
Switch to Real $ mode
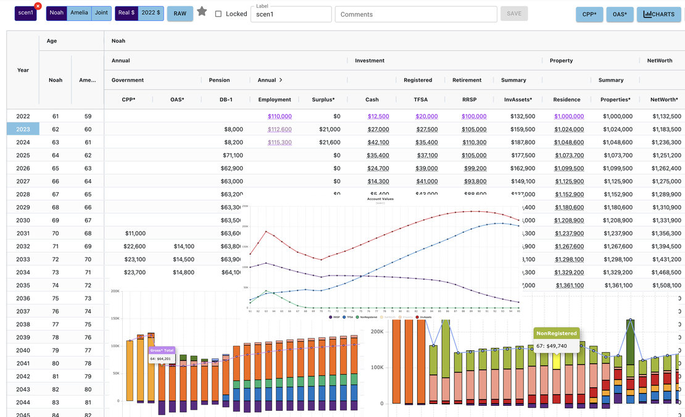pos(126,13)
